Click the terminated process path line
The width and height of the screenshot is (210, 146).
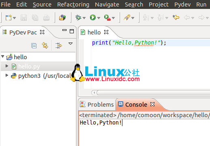pyautogui.click(x=145, y=115)
